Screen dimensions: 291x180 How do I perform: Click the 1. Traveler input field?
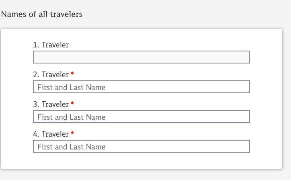[141, 57]
